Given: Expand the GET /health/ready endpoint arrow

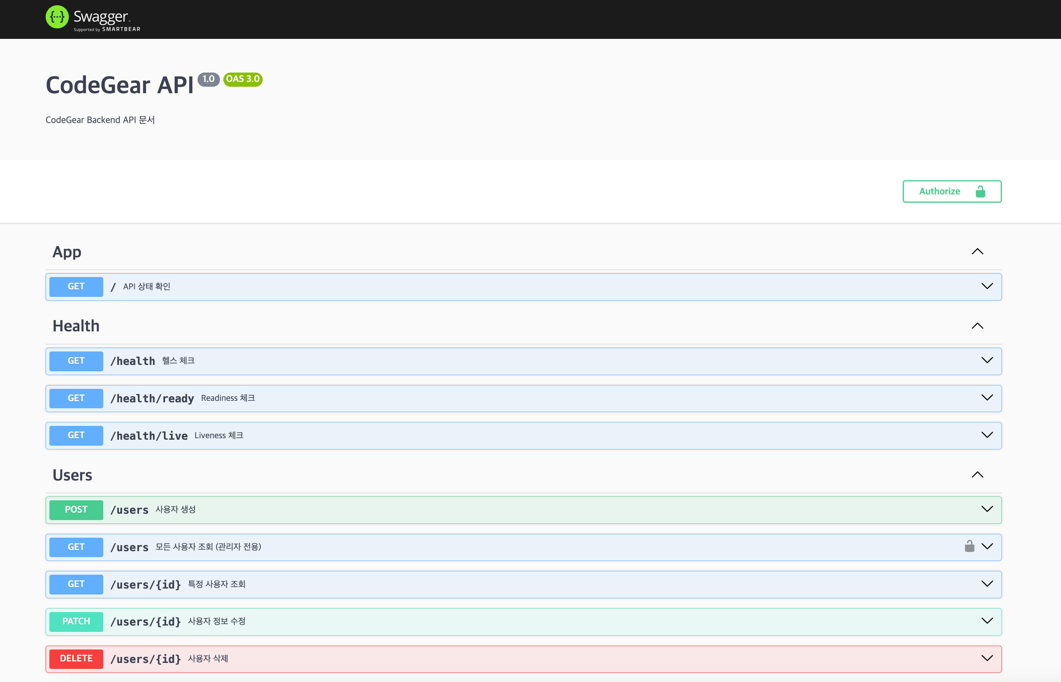Looking at the screenshot, I should (987, 398).
